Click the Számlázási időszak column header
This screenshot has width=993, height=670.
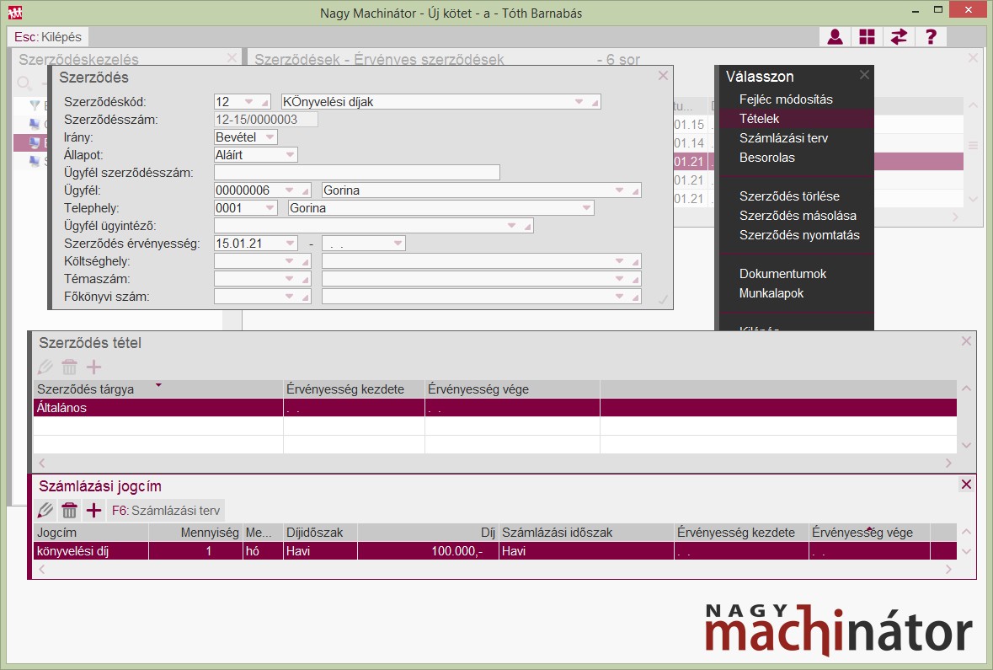point(586,533)
